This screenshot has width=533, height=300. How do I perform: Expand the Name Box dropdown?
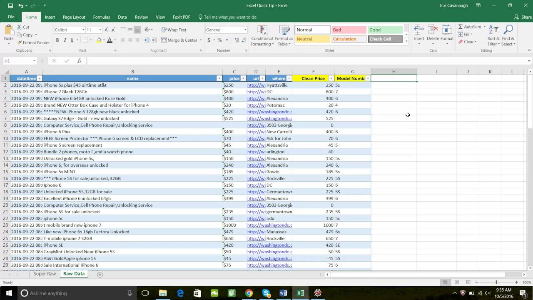click(x=34, y=61)
